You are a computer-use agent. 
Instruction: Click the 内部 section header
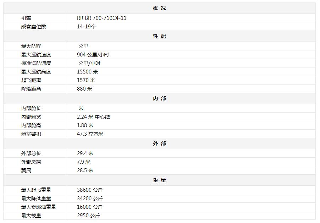coord(159,98)
